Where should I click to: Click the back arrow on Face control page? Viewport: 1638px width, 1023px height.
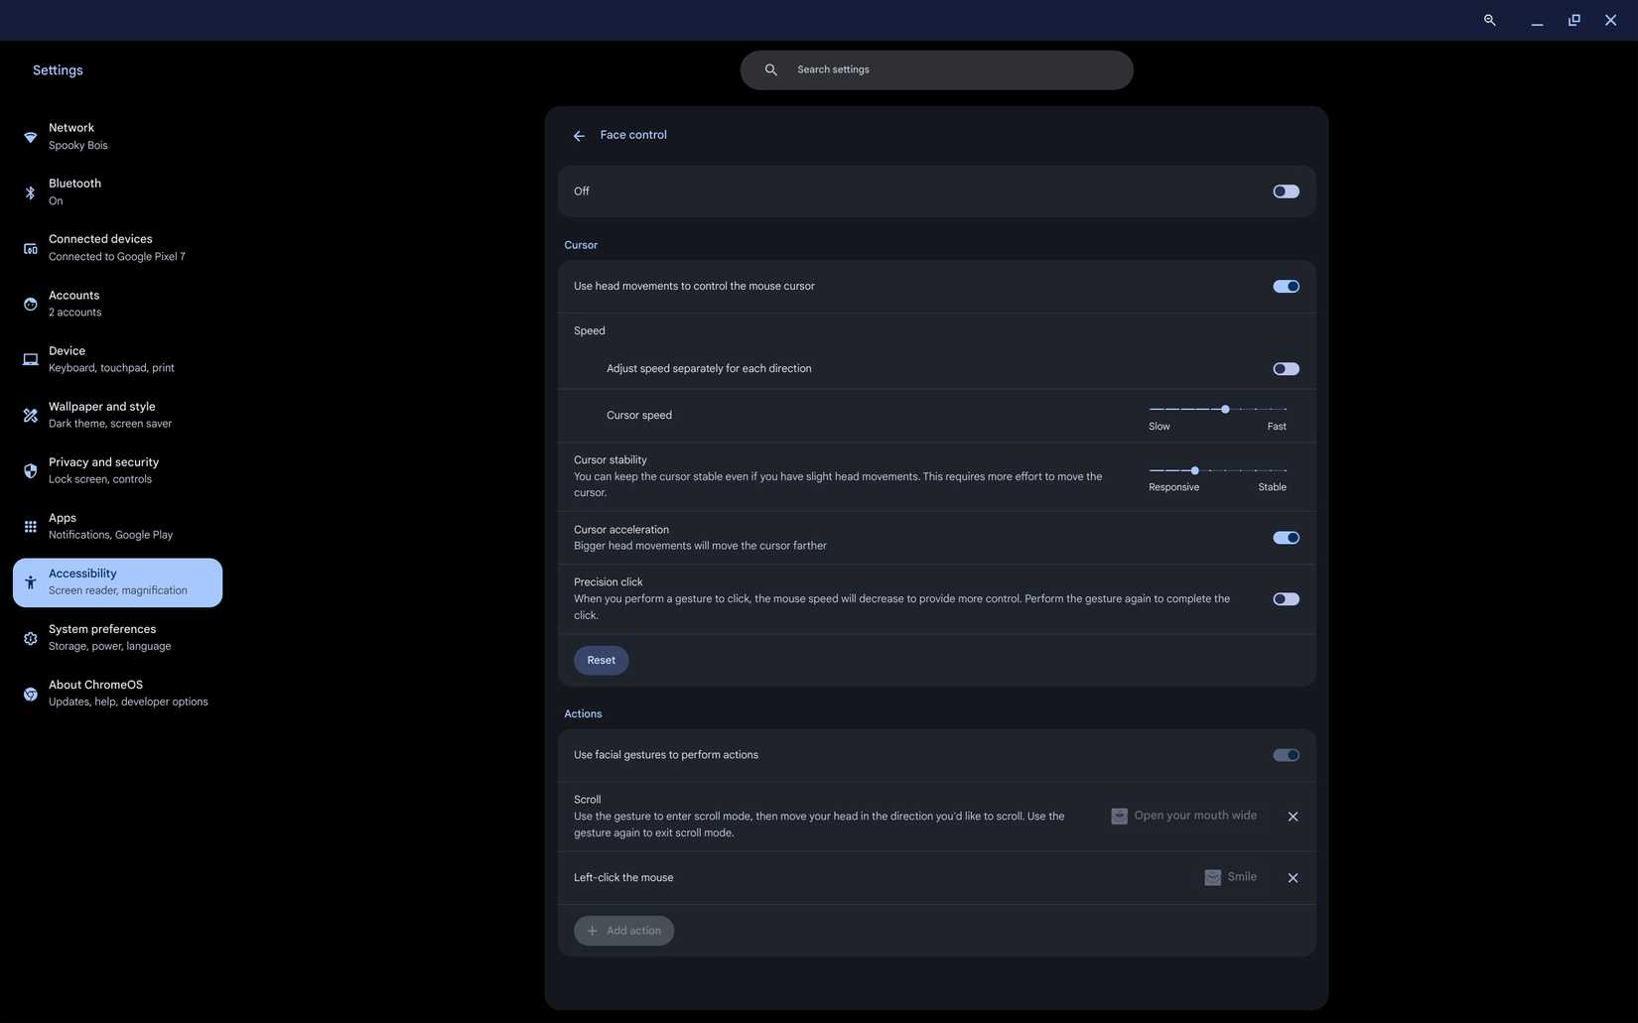tap(579, 135)
